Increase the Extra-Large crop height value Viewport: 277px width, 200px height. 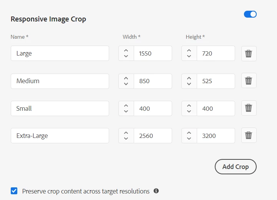[x=189, y=133]
